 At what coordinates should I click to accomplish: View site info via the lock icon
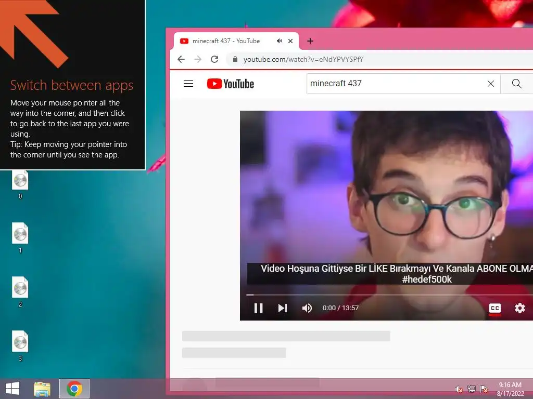tap(235, 59)
